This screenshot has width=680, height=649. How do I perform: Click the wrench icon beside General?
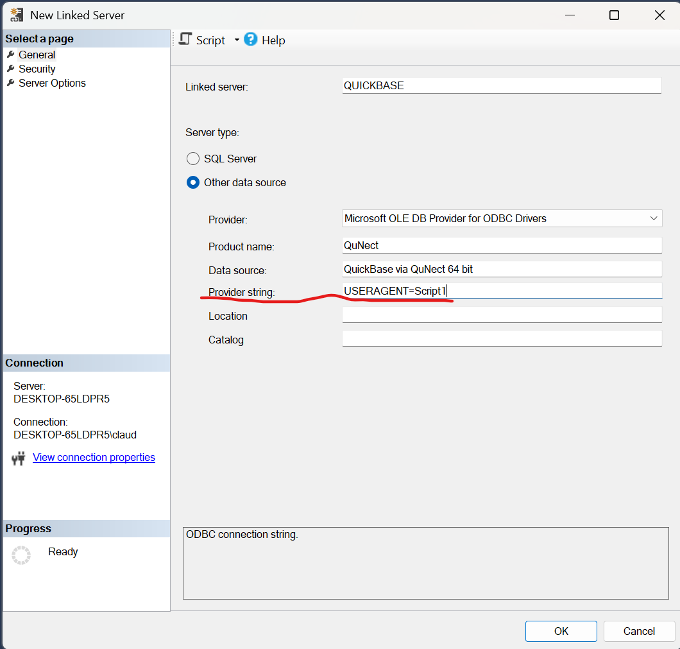click(11, 55)
